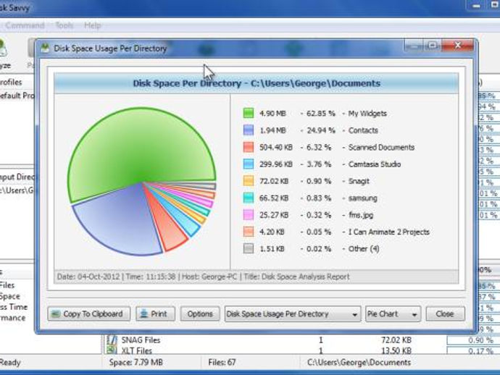The width and height of the screenshot is (500, 375).
Task: Click the 62.85 % value in legend
Action: (x=321, y=114)
